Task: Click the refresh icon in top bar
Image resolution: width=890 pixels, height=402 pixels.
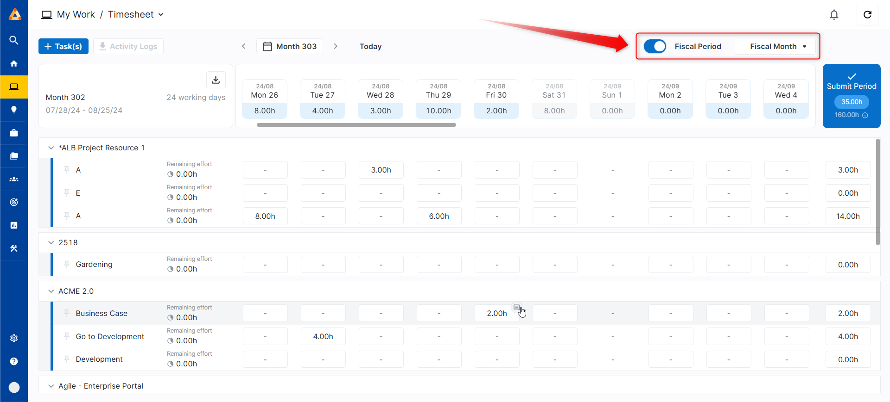Action: [x=867, y=15]
